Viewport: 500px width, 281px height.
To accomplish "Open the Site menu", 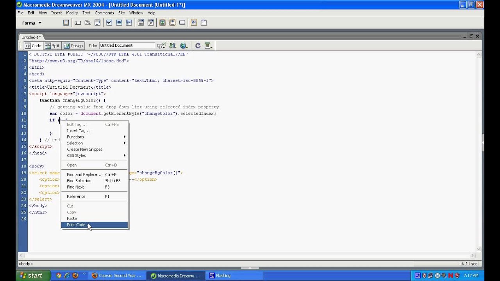I will [x=121, y=13].
